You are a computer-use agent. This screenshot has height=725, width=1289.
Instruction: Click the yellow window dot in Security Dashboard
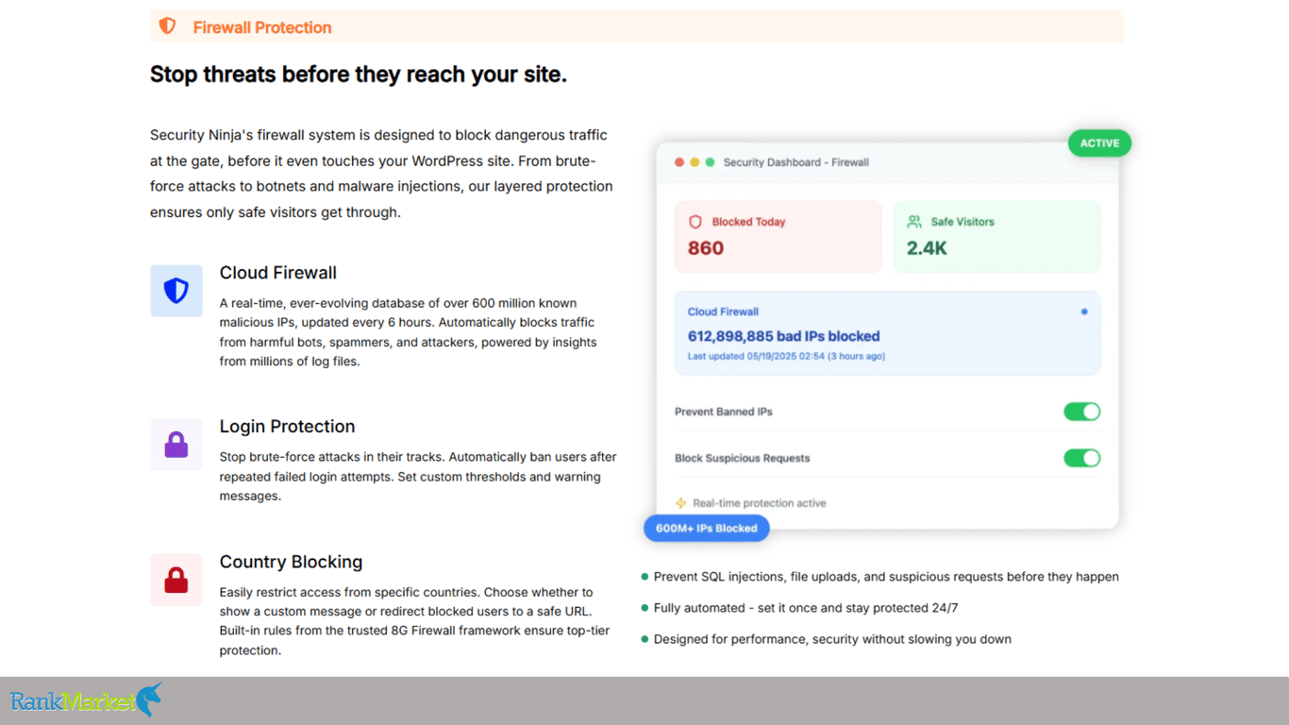tap(695, 162)
